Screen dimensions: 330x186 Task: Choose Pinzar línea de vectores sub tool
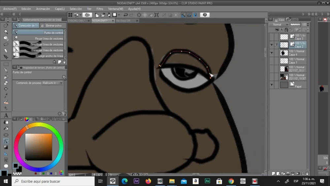(x=38, y=39)
